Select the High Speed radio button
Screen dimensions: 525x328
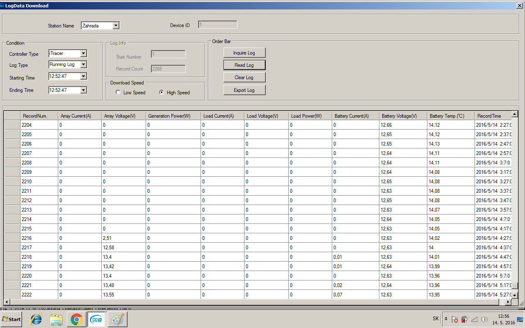point(162,93)
